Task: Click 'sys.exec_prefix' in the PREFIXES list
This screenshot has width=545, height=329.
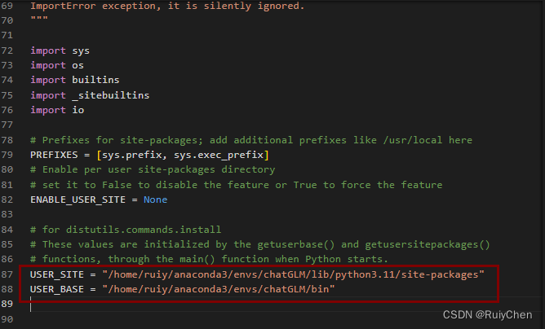Action: [x=219, y=155]
